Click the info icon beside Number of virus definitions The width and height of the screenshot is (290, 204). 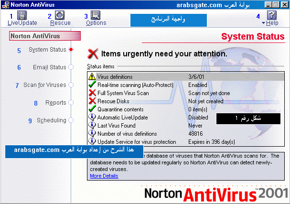pyautogui.click(x=92, y=133)
